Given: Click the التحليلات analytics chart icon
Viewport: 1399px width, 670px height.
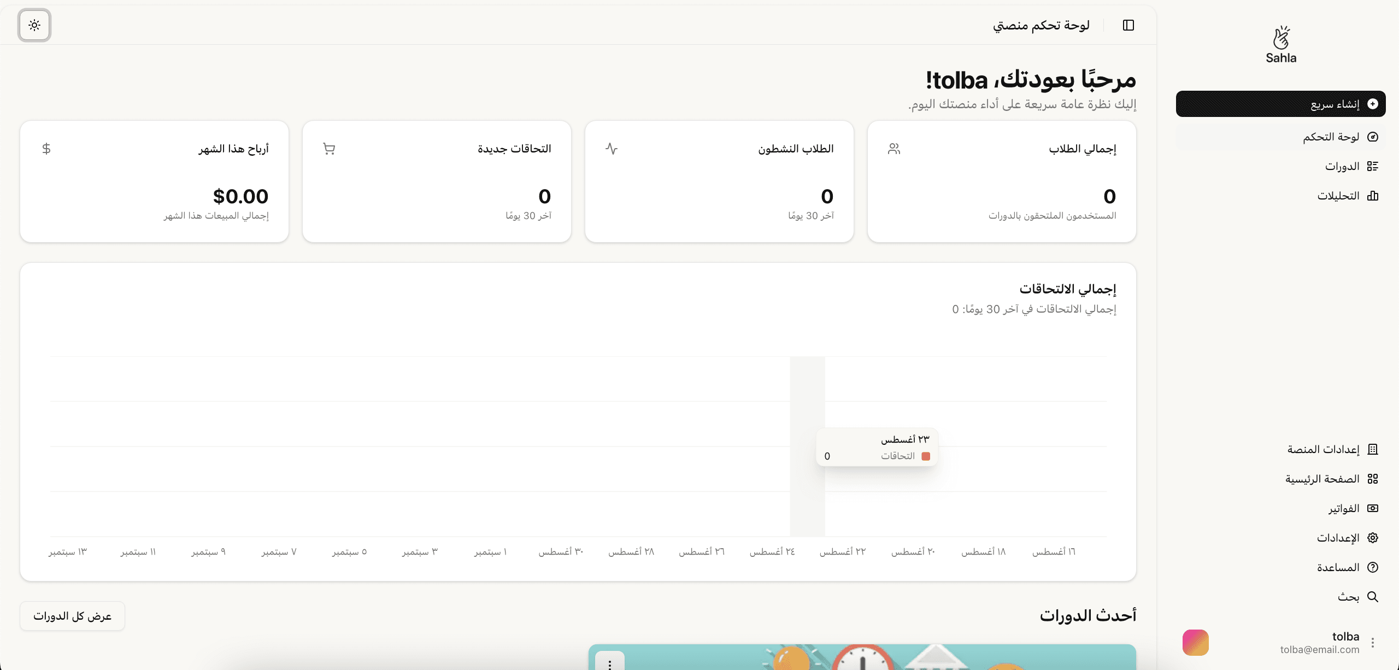Looking at the screenshot, I should pos(1373,196).
